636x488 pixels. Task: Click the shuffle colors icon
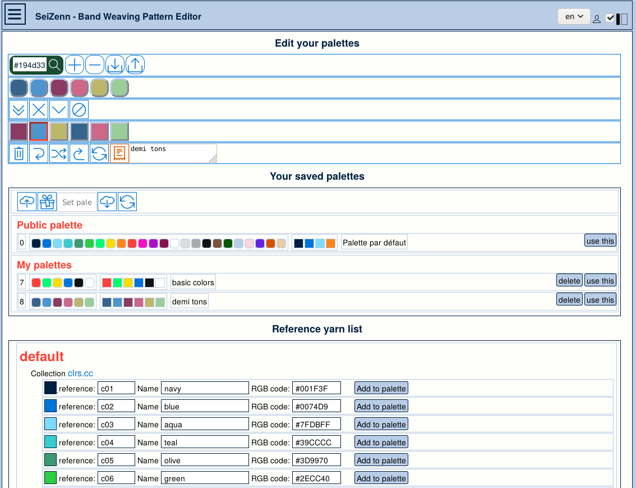(x=59, y=153)
